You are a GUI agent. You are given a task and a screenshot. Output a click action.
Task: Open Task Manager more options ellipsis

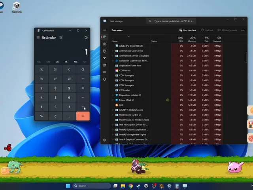tap(243, 30)
